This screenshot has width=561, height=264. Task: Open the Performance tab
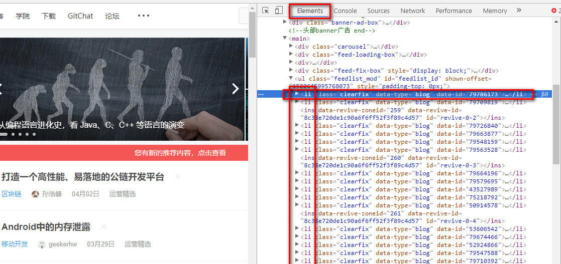click(454, 11)
